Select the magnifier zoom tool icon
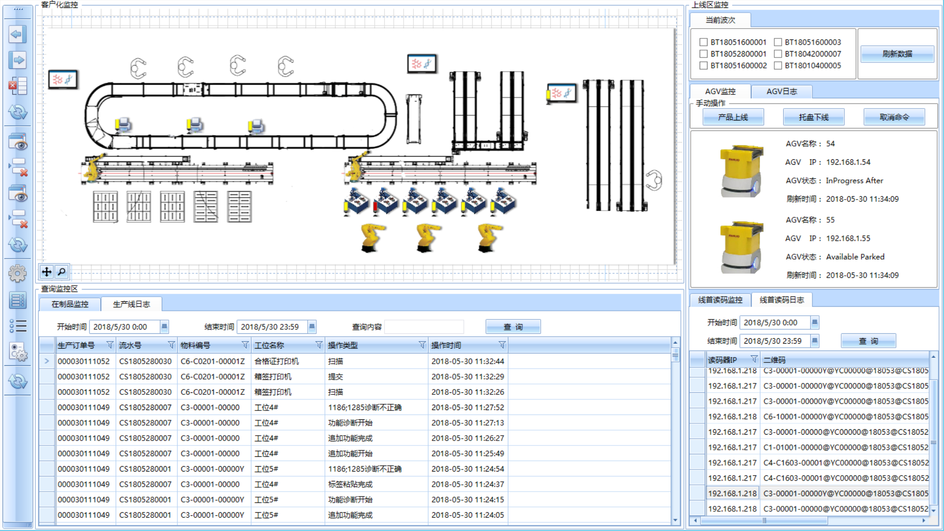Image resolution: width=944 pixels, height=531 pixels. [x=61, y=271]
